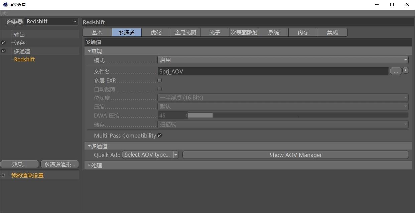
Task: Collapse the 常规 section
Action: (89, 51)
